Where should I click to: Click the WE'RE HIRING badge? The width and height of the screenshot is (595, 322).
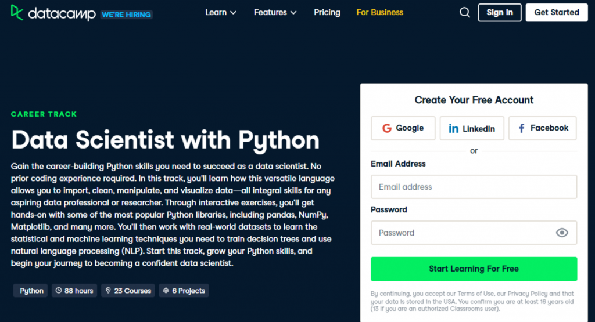pos(126,14)
